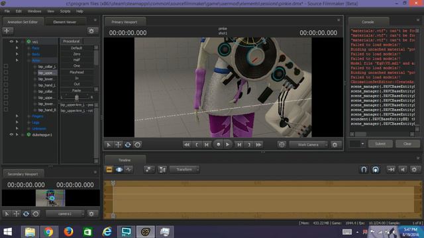Go to previous clip edge bracket button

pos(197,145)
